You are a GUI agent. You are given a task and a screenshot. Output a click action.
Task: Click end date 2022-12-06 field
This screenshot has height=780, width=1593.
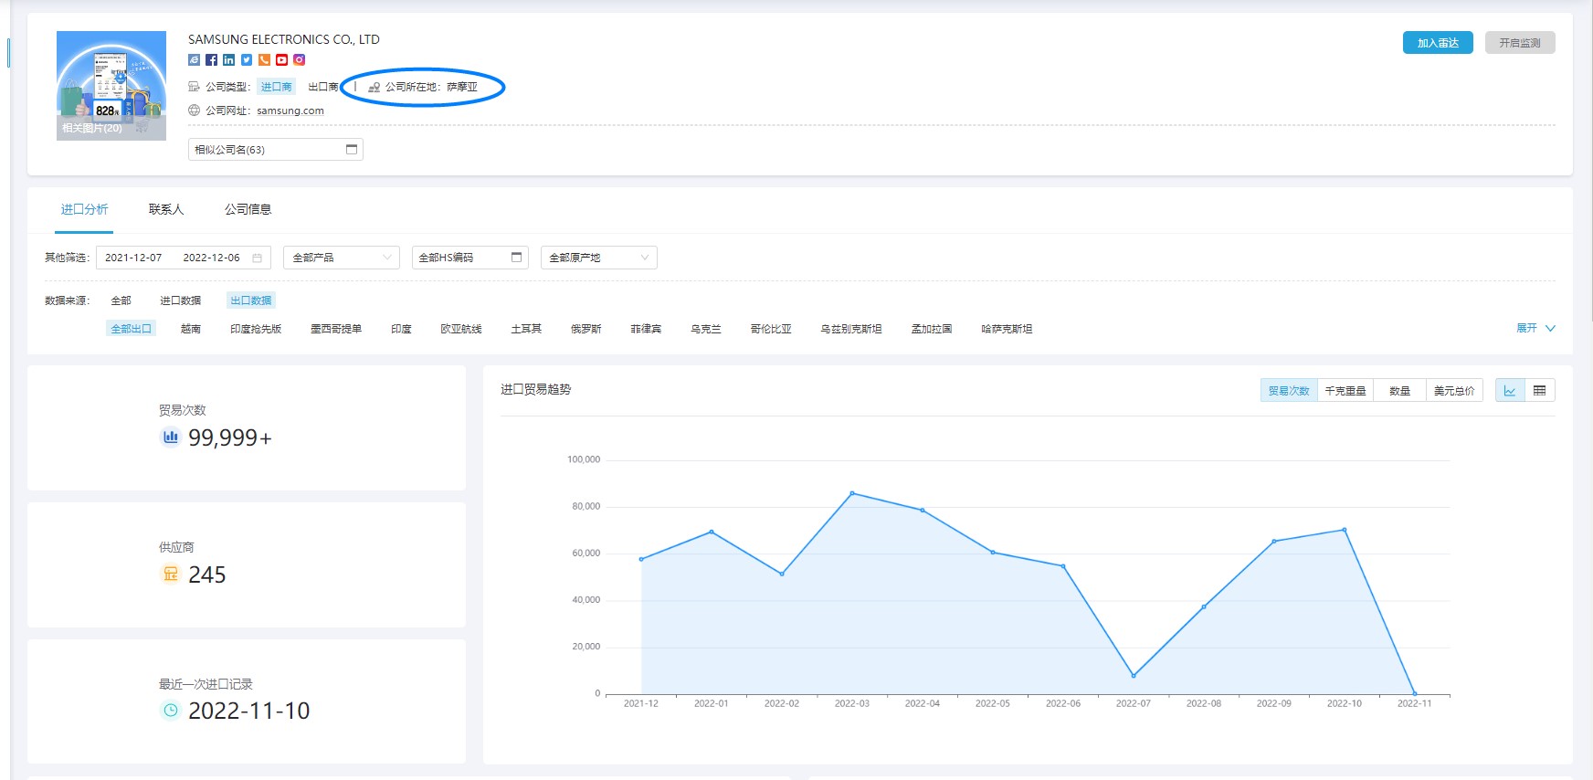(x=212, y=258)
